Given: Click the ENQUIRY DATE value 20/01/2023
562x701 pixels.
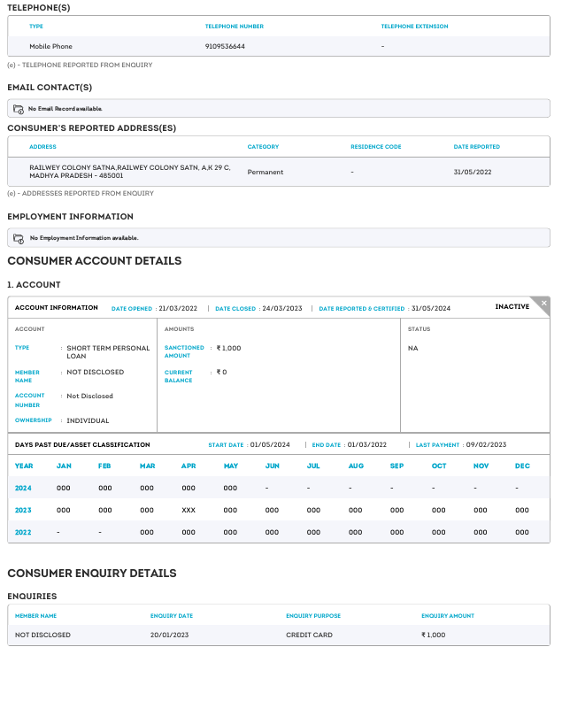Looking at the screenshot, I should pos(169,635).
